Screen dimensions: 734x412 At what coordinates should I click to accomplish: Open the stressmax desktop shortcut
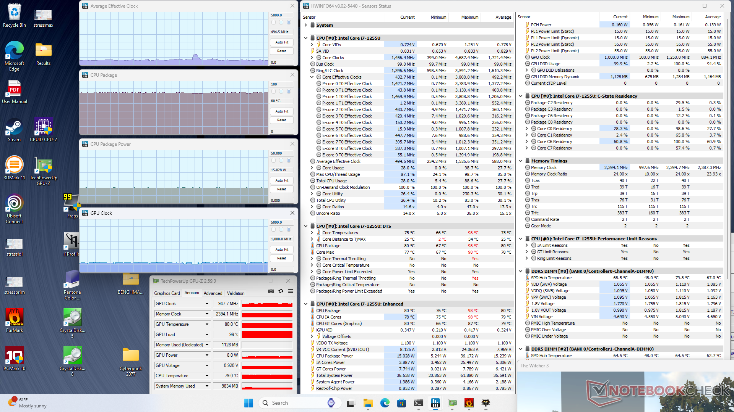tap(43, 18)
